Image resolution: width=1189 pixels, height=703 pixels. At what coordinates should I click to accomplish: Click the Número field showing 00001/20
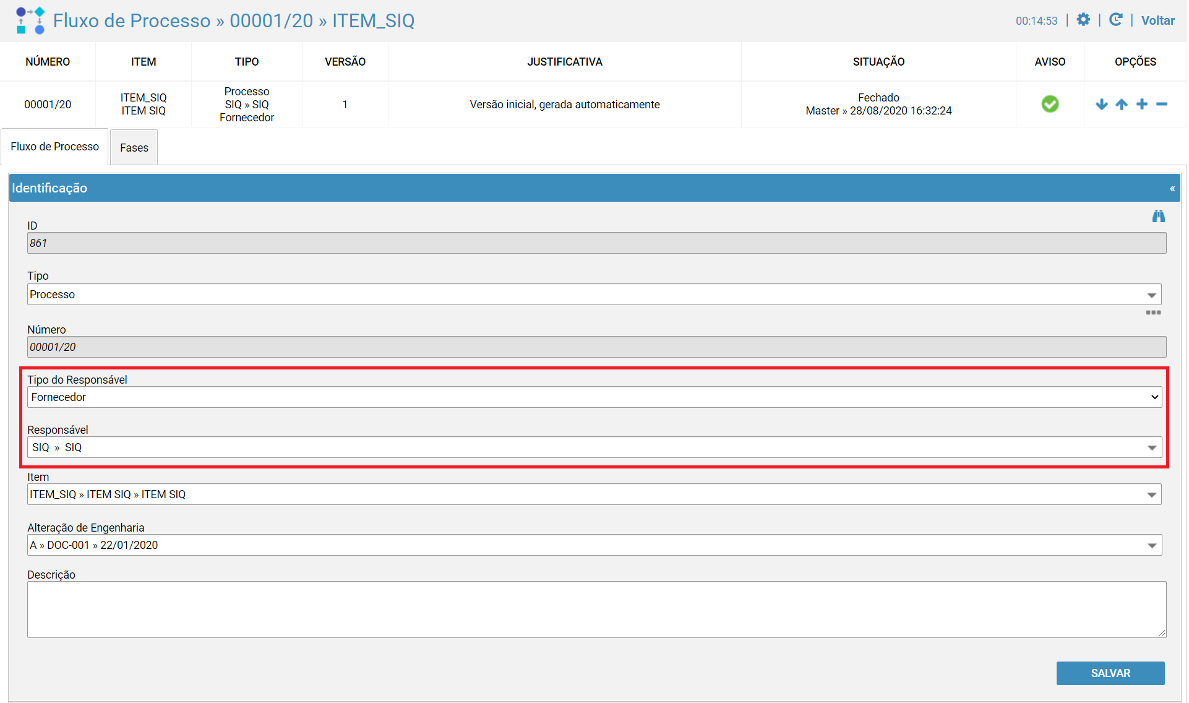(x=597, y=347)
